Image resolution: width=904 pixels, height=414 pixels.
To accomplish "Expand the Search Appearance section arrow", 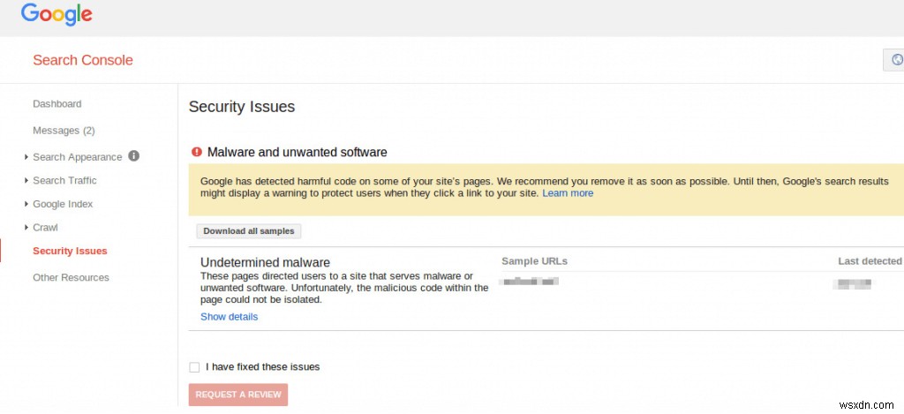I will pos(26,157).
